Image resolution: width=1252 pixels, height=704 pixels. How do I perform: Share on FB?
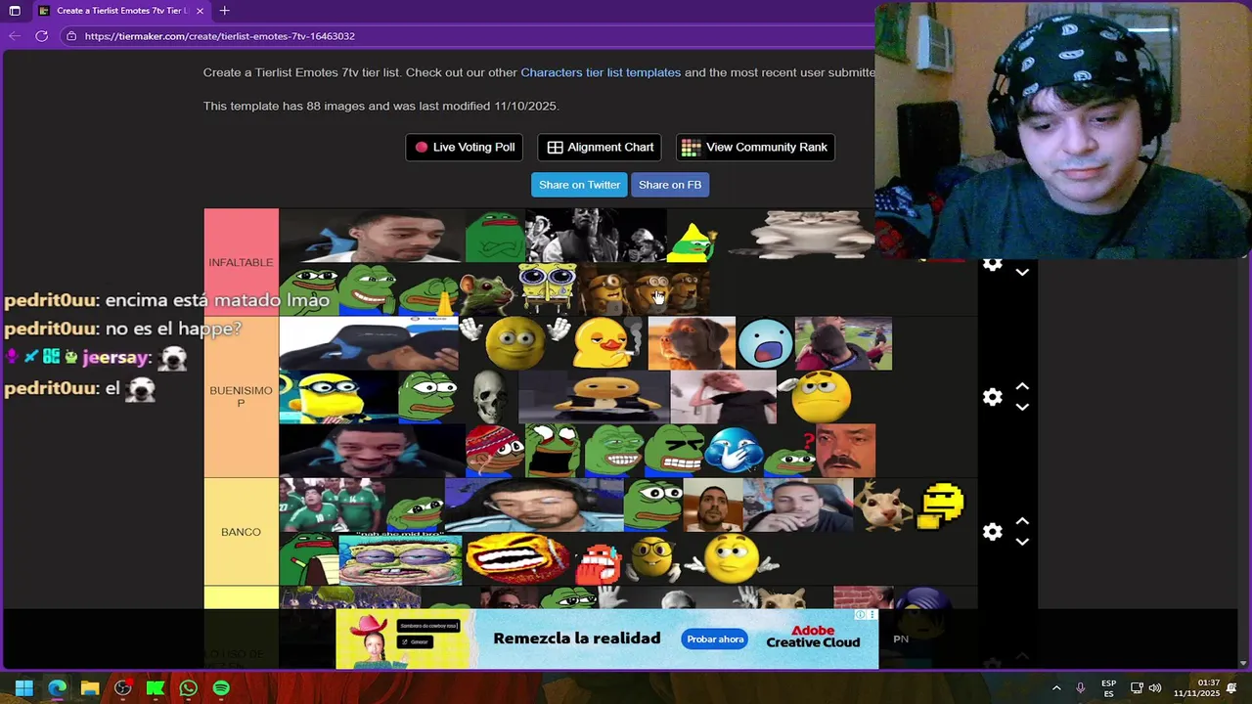coord(670,185)
